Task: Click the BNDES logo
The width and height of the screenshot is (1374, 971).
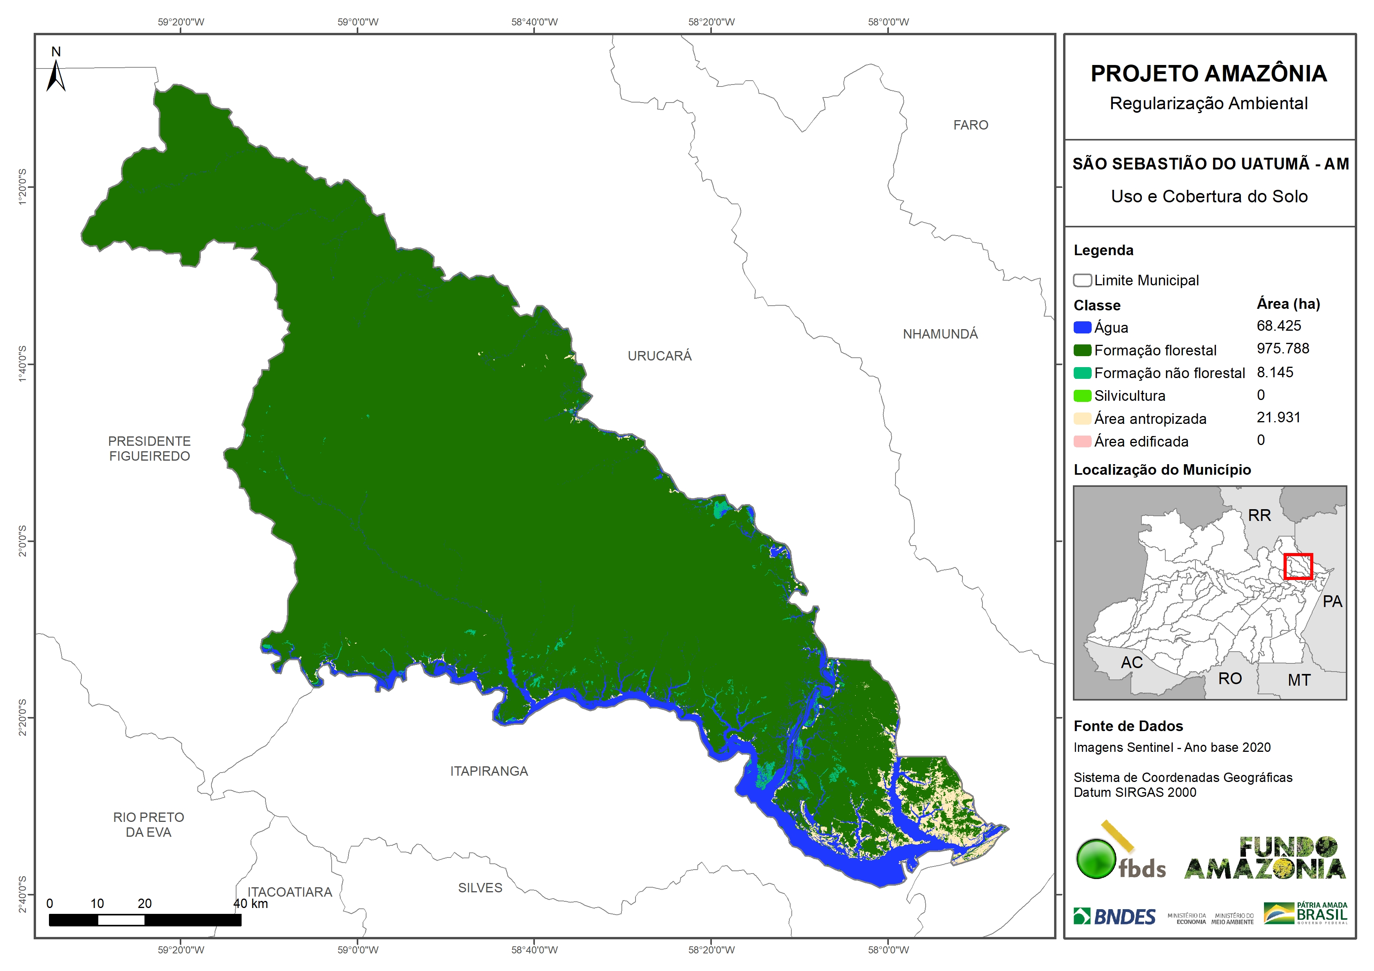Action: [x=1114, y=917]
